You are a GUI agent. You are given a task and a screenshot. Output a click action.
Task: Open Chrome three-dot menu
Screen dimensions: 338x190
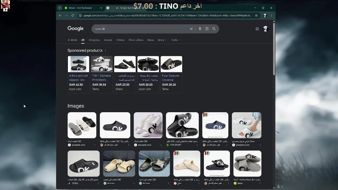tap(271, 16)
